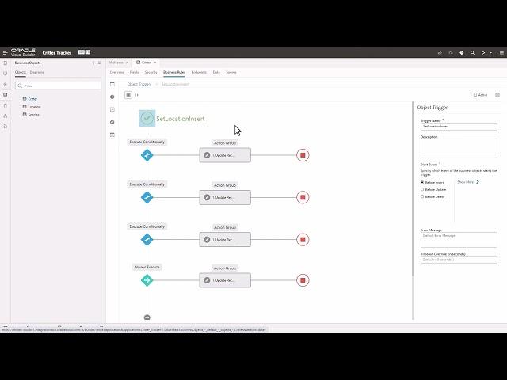
Task: Click the stop node in Always Execute row
Action: pos(303,280)
